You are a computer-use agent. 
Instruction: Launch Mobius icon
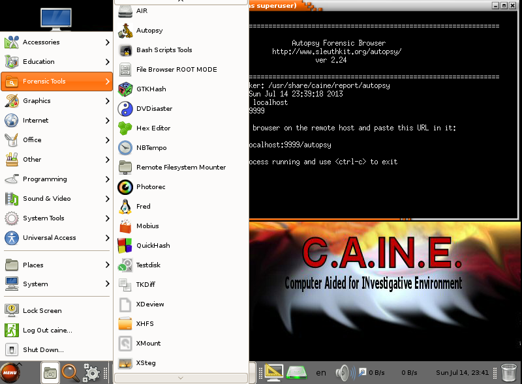pyautogui.click(x=125, y=226)
